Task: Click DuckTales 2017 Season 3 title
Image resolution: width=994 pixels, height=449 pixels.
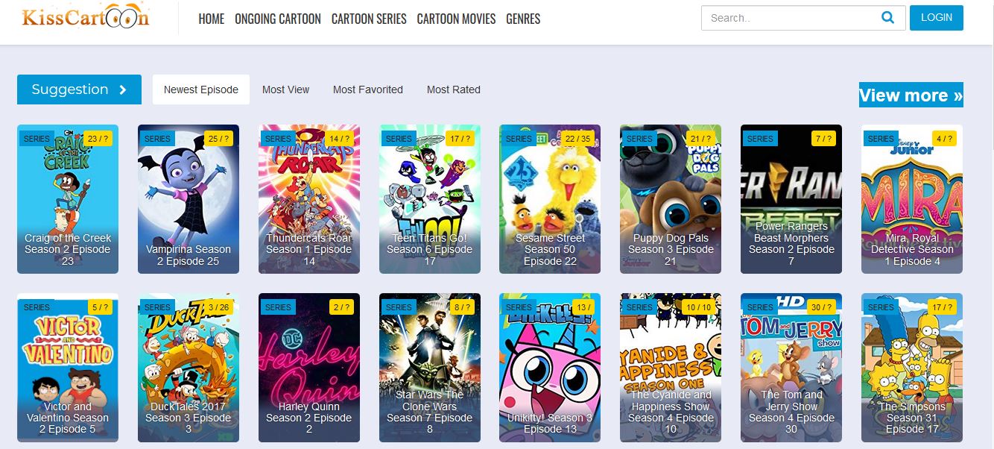Action: [189, 418]
